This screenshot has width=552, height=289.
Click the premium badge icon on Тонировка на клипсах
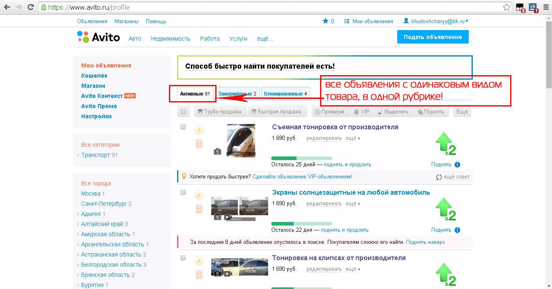coord(199,261)
